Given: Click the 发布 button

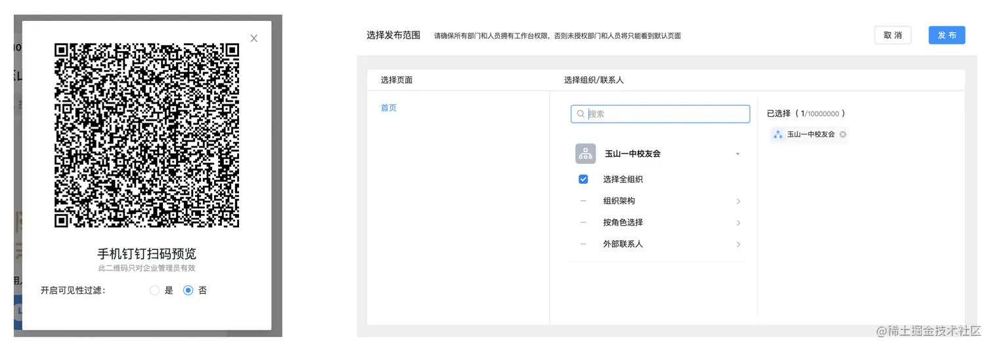Looking at the screenshot, I should (946, 35).
